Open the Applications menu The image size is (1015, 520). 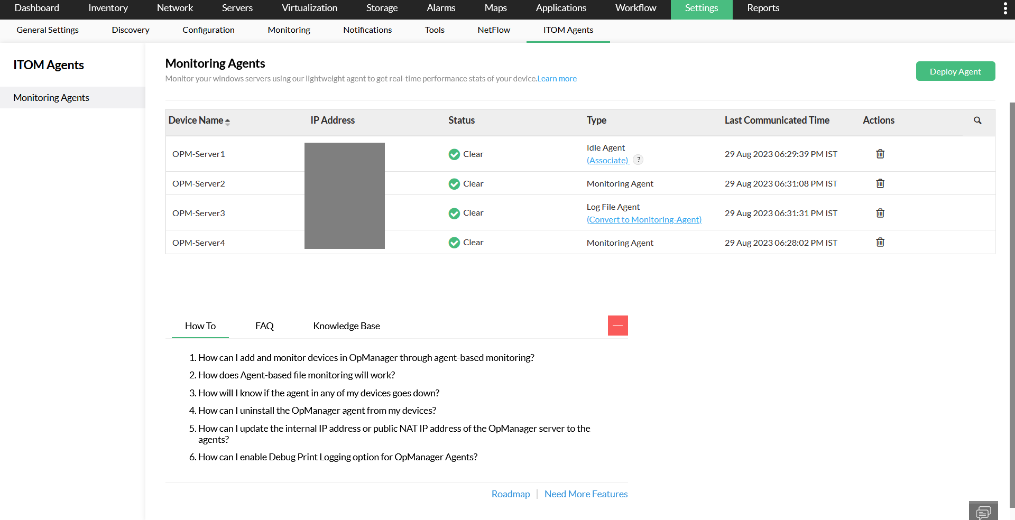tap(561, 8)
